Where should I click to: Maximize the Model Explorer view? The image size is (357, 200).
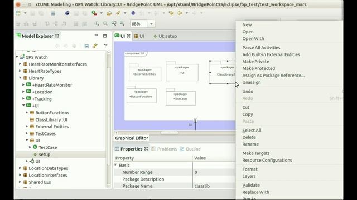click(x=105, y=36)
